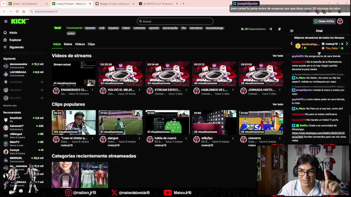Open options for Lean el chiste clip
The width and height of the screenshot is (351, 197).
(x=92, y=138)
